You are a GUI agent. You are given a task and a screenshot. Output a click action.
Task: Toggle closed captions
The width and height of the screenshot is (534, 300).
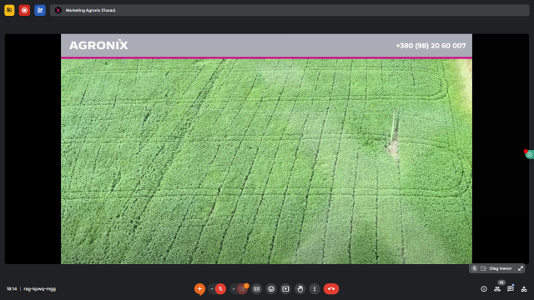(x=257, y=289)
